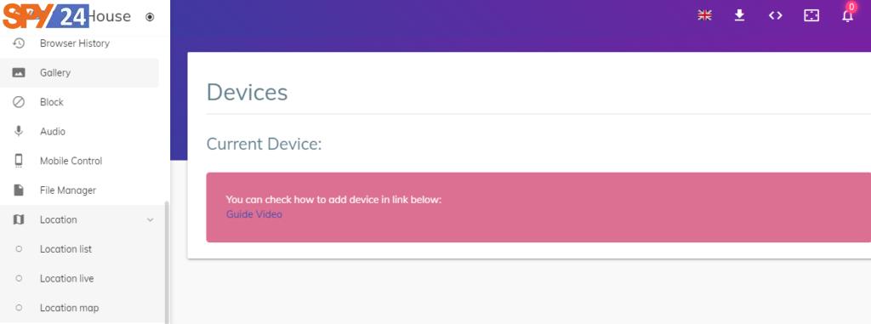This screenshot has width=871, height=324.
Task: Collapse the Location menu chevron
Action: 150,220
